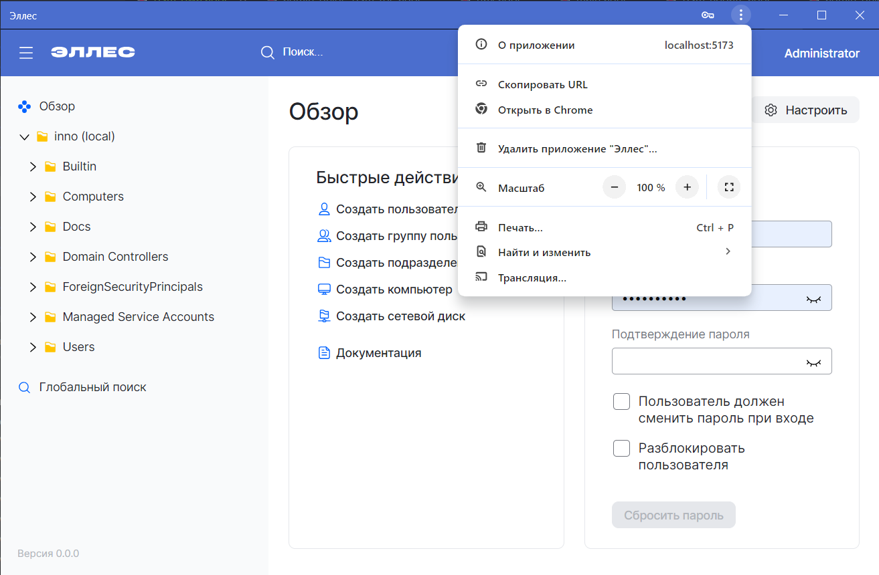879x575 pixels.
Task: Toggle password visibility in the Пароль field
Action: tap(813, 298)
